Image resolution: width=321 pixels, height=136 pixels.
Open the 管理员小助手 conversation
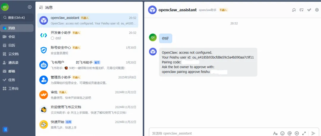(88, 80)
